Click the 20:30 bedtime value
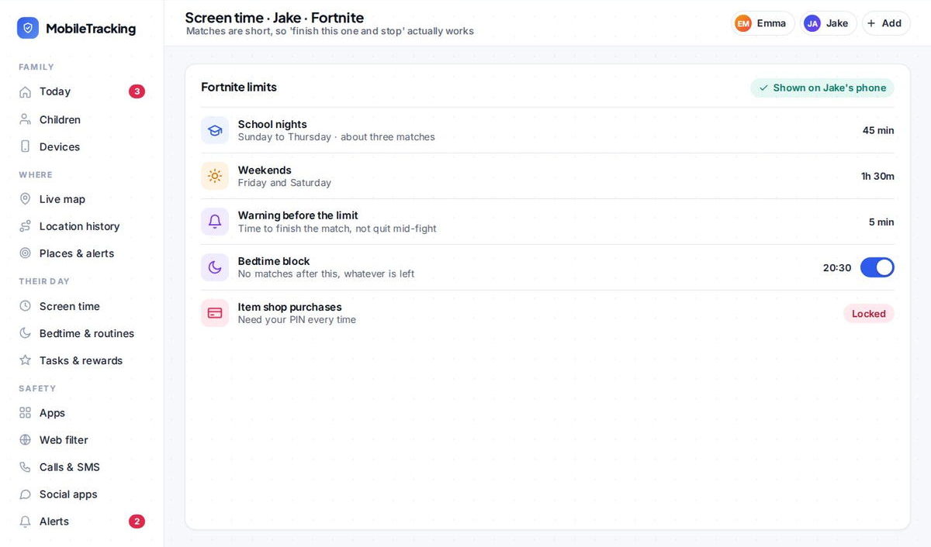Image resolution: width=931 pixels, height=547 pixels. (837, 267)
